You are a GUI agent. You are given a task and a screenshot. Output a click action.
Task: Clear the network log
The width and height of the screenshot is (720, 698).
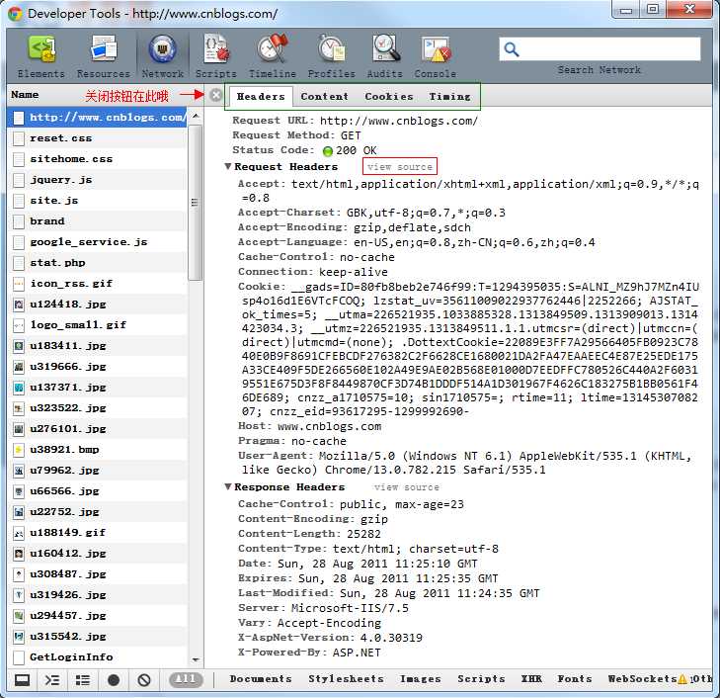(144, 679)
